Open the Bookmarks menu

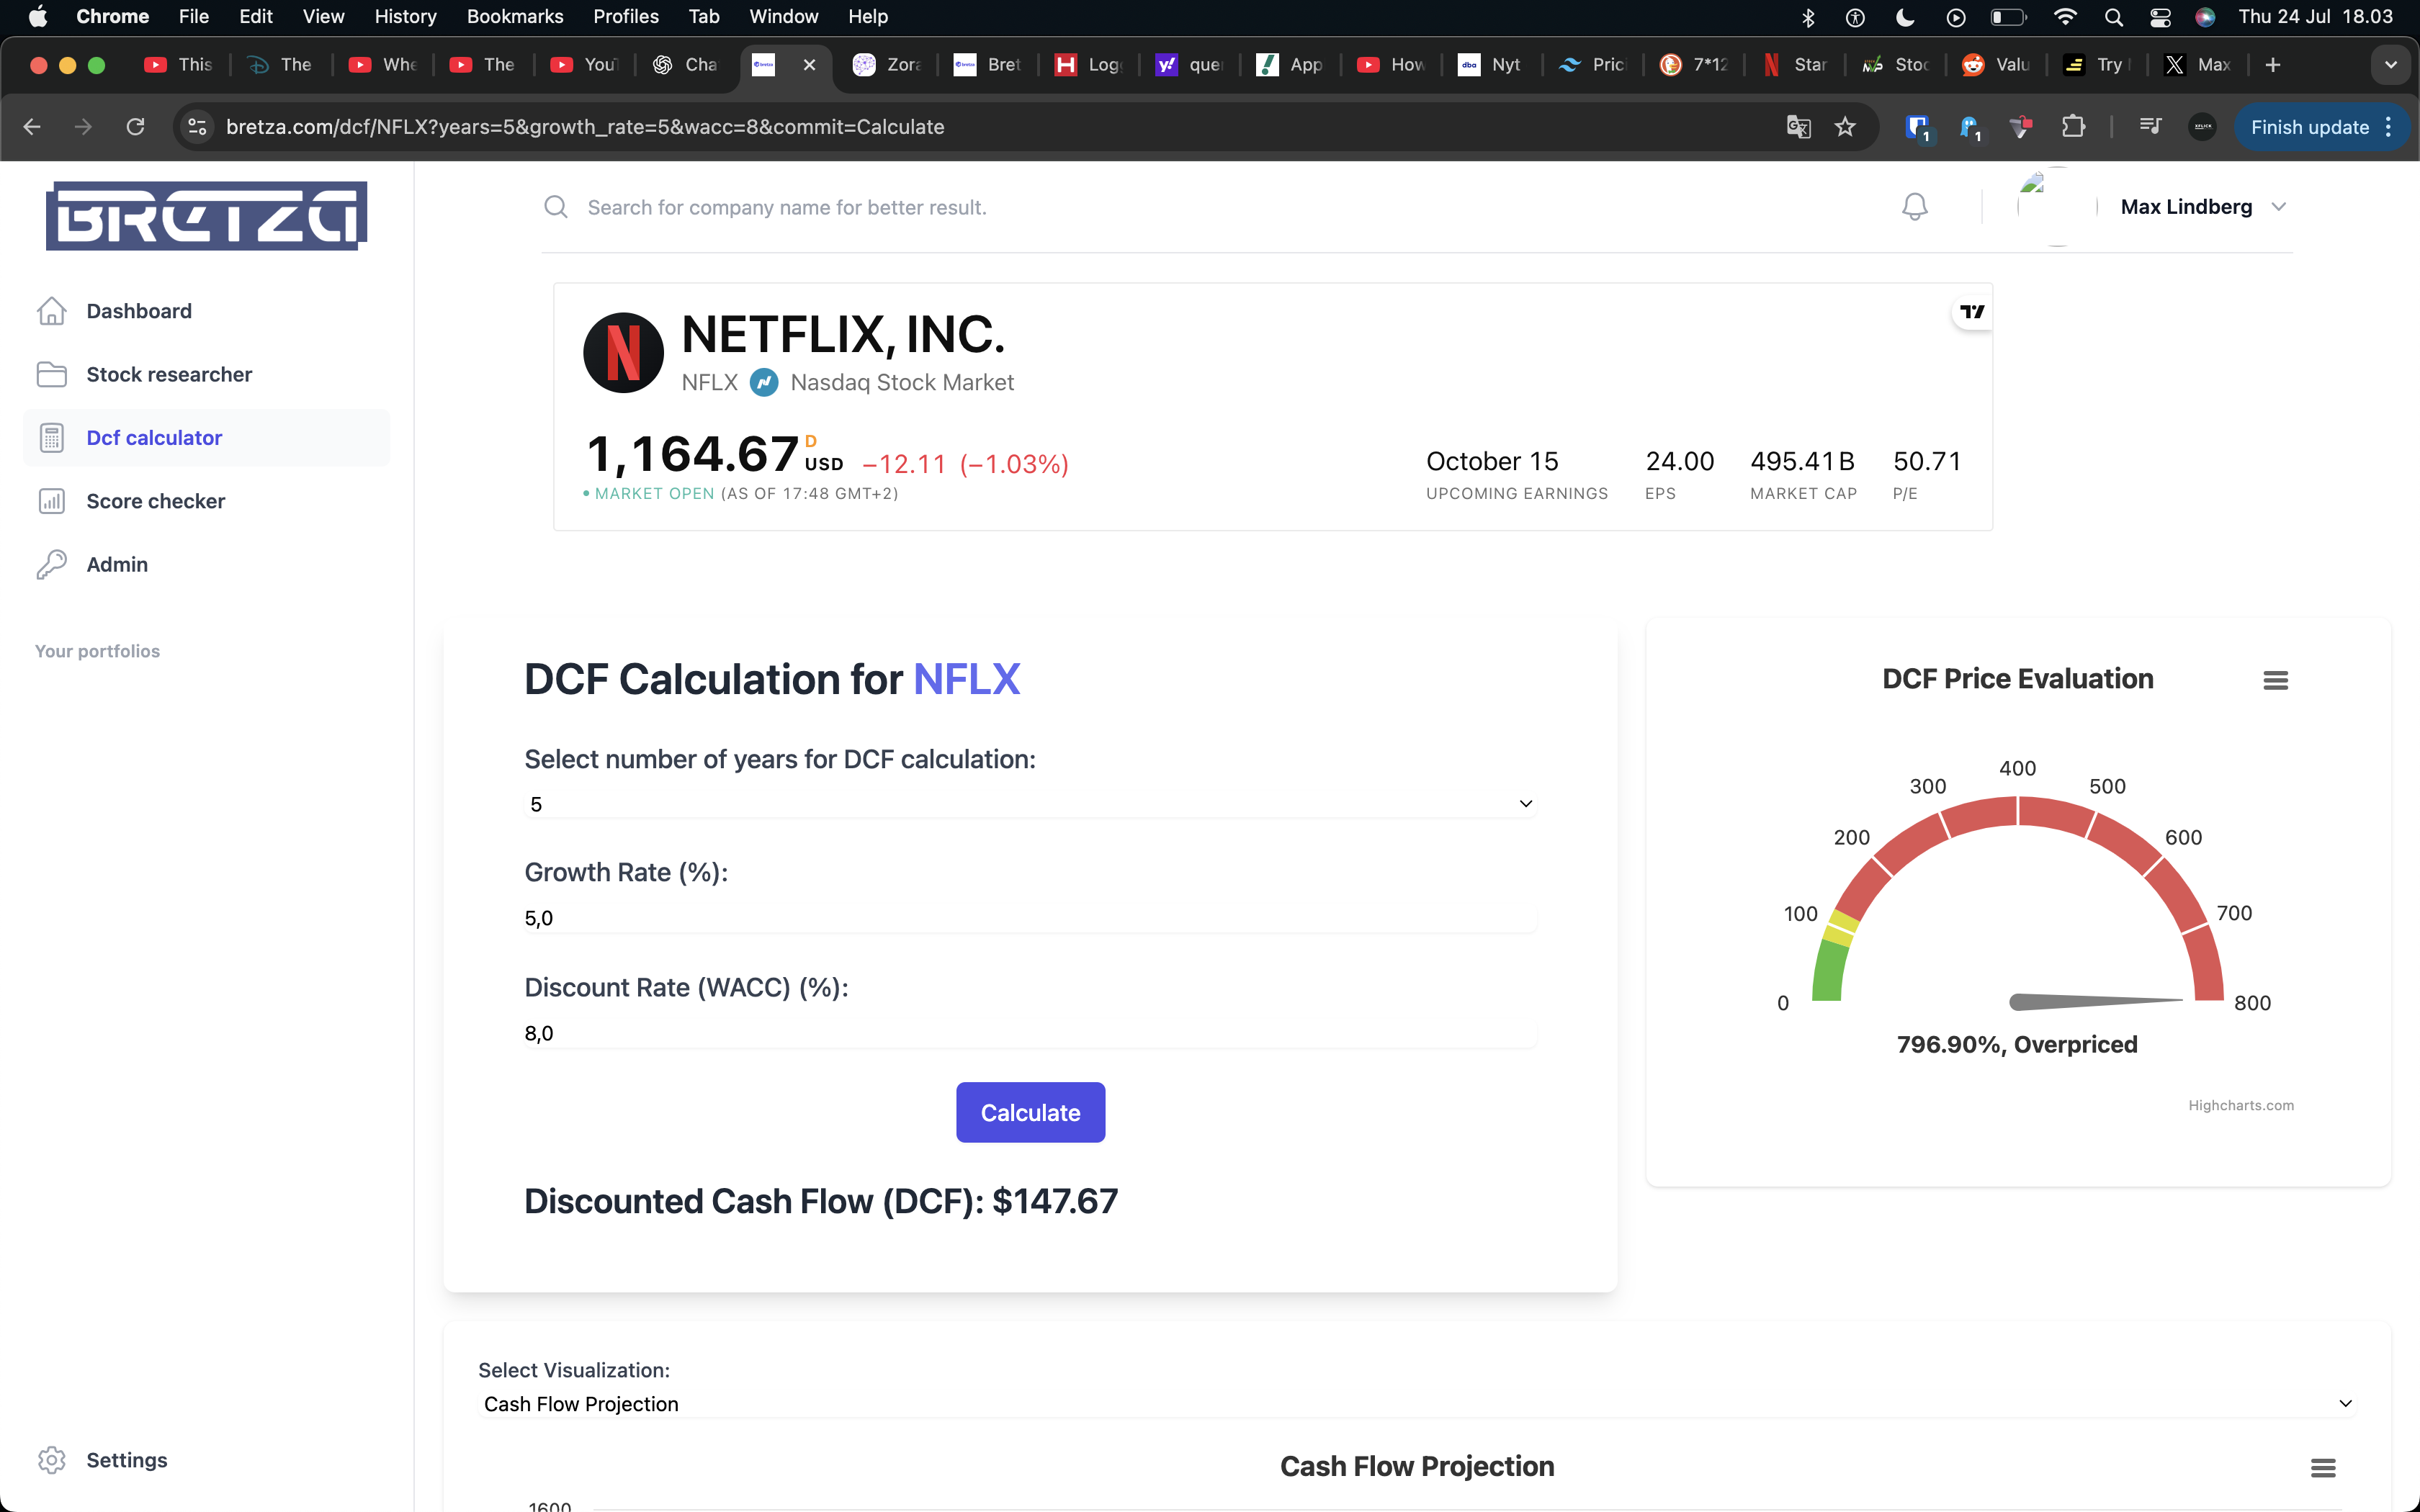[x=515, y=16]
